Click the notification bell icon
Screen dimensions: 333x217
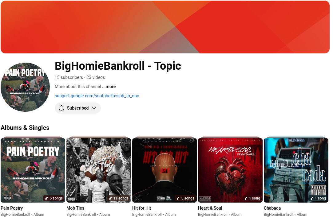coord(61,108)
